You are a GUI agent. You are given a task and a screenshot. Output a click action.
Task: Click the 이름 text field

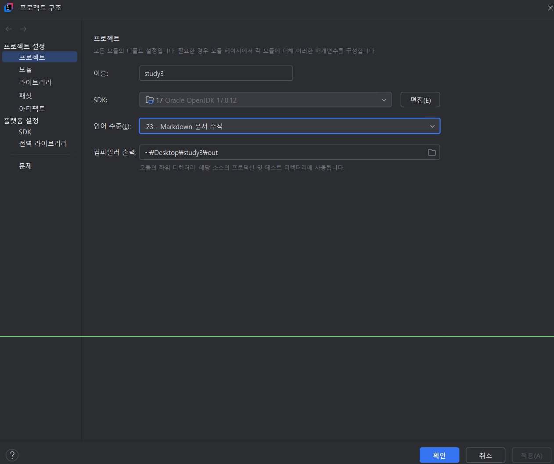216,73
